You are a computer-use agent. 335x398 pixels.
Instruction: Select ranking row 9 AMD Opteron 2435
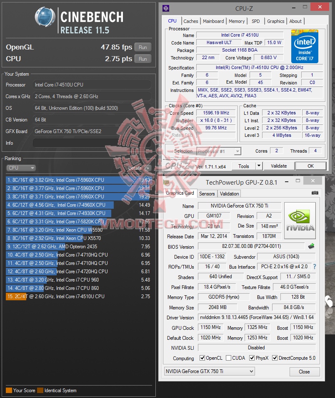click(78, 247)
